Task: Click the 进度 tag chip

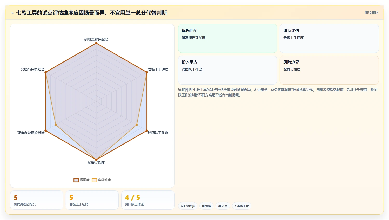Action: (x=223, y=206)
